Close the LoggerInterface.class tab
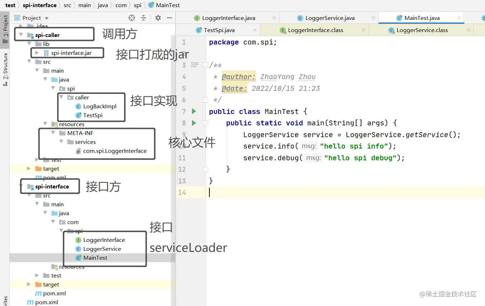 coord(363,30)
